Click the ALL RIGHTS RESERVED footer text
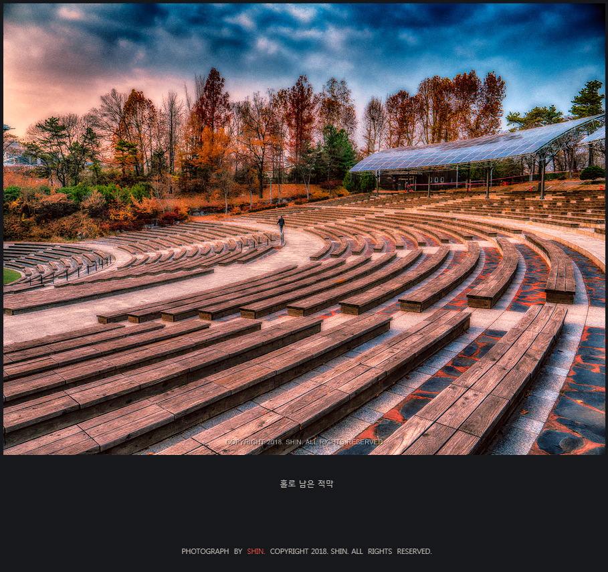This screenshot has width=608, height=572. 391,551
